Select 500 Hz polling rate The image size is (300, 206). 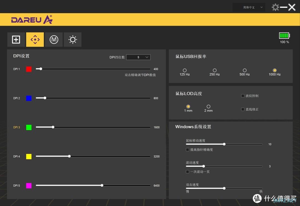(245, 70)
